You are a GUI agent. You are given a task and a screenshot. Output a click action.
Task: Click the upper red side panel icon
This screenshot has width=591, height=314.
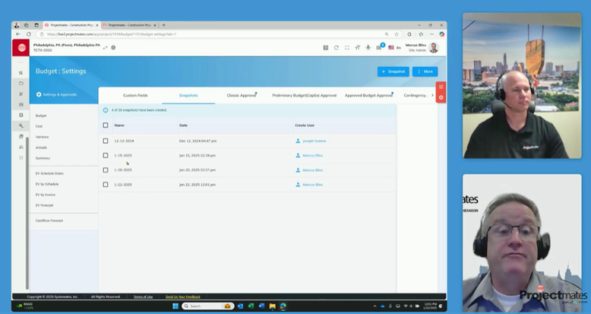click(x=441, y=87)
